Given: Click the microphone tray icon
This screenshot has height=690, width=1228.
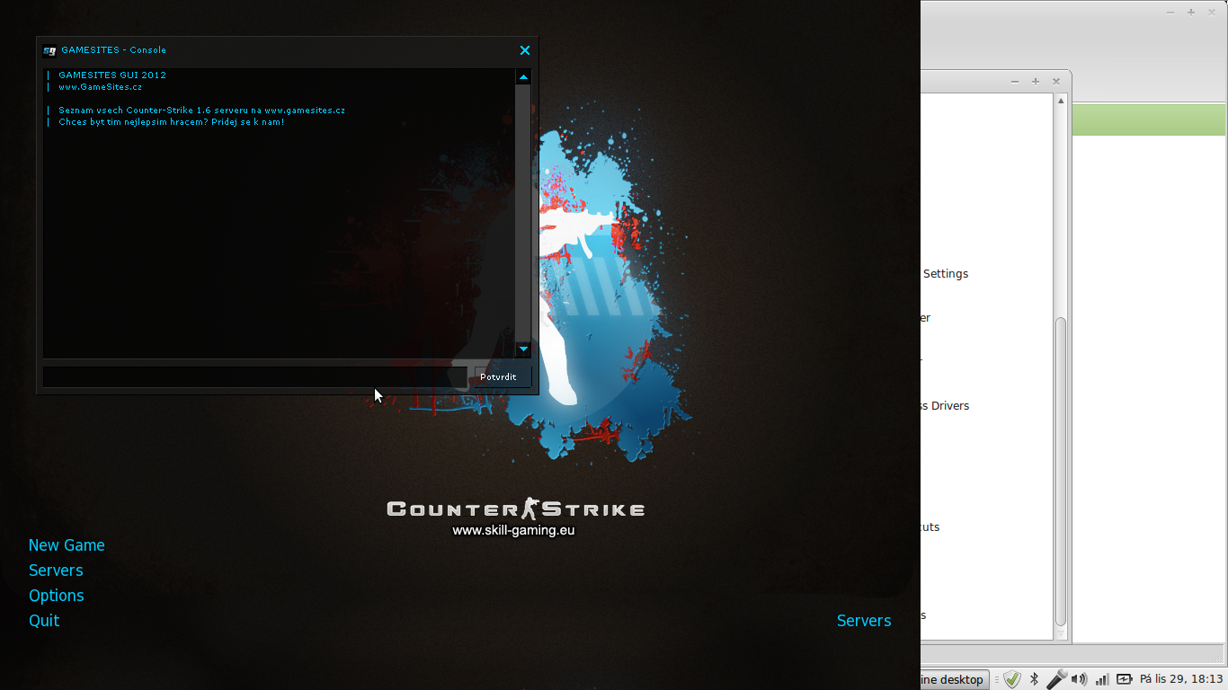Looking at the screenshot, I should pos(1056,680).
